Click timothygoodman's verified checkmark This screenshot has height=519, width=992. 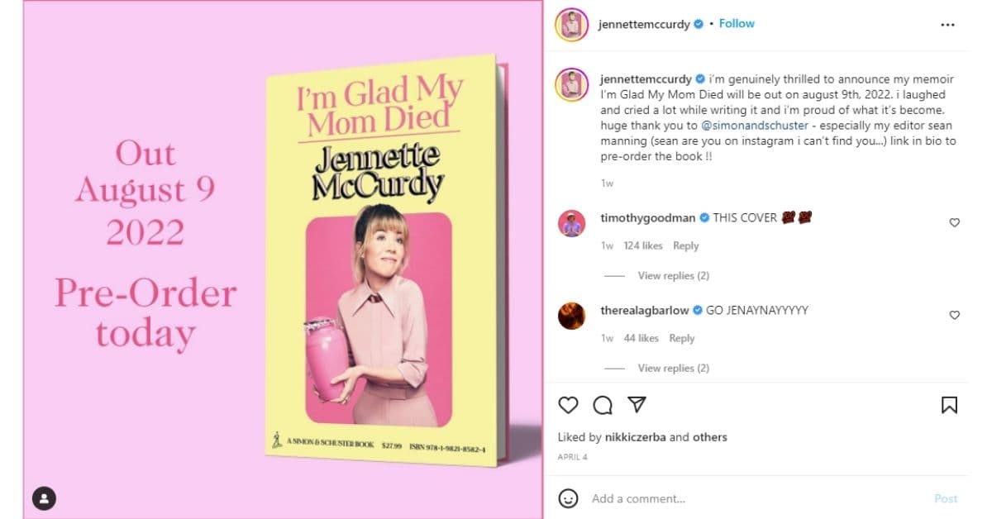coord(703,217)
